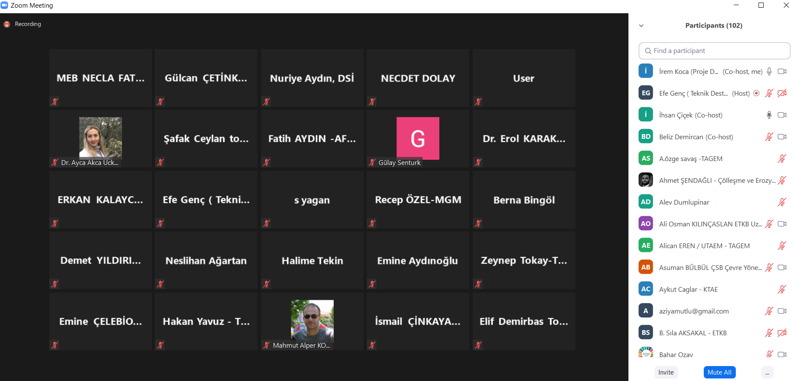Select Gülay Senturk's pink G avatar tile

(x=418, y=138)
